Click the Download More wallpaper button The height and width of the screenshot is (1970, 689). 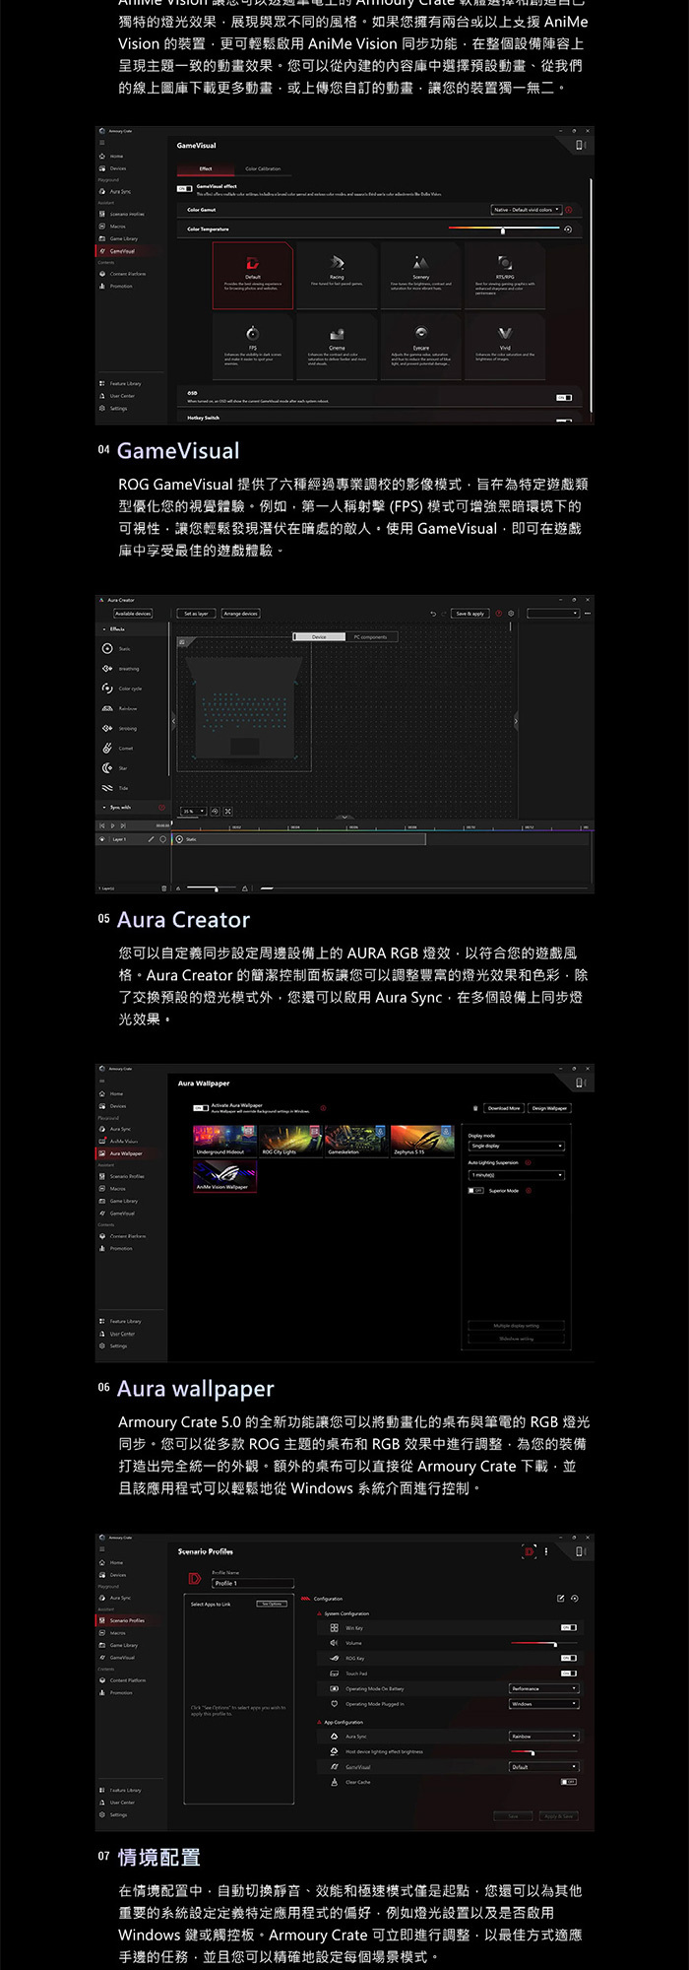pyautogui.click(x=504, y=1108)
